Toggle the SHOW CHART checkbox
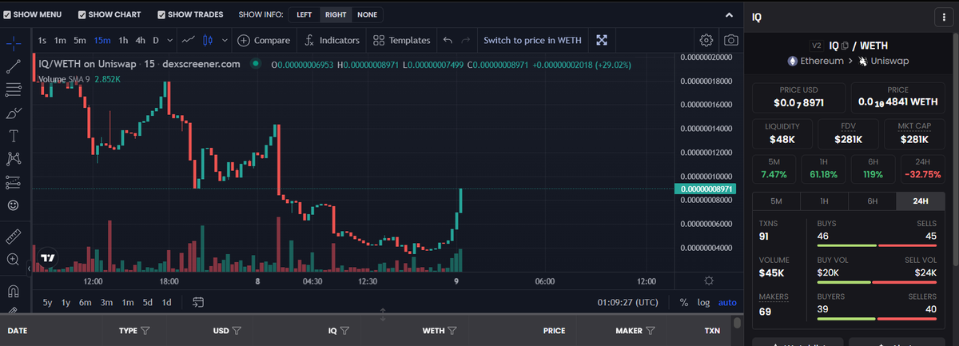This screenshot has width=959, height=346. (82, 14)
